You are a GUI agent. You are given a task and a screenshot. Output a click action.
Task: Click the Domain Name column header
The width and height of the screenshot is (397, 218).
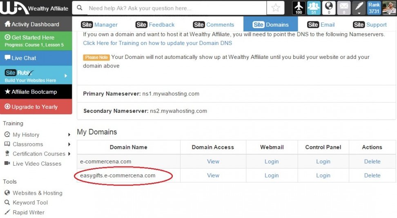coord(129,147)
